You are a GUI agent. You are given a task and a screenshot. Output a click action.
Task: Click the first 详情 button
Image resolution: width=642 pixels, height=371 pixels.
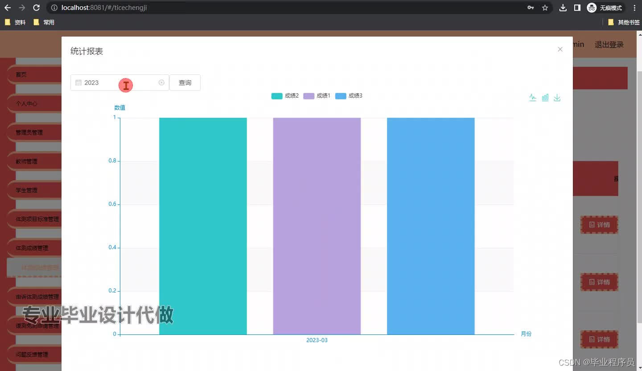(599, 225)
